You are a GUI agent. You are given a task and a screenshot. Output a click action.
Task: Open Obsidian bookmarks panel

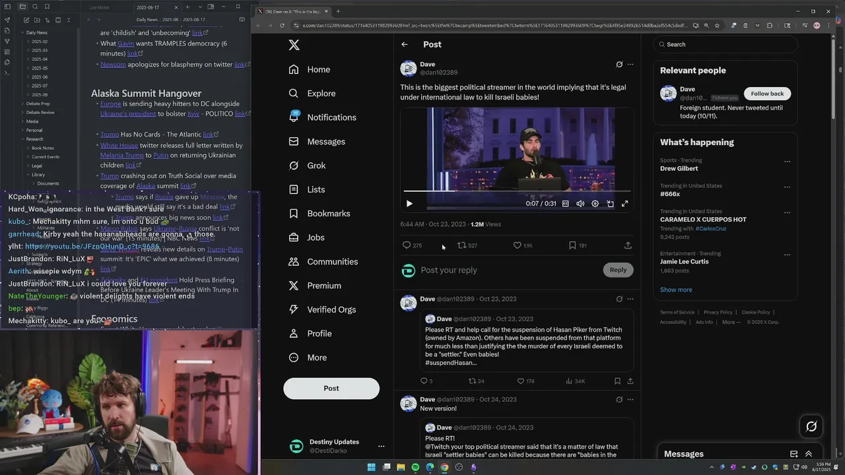47,7
